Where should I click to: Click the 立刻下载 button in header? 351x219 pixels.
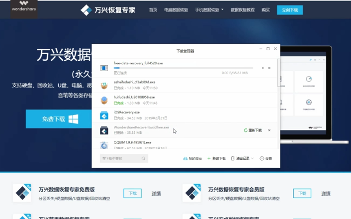click(x=290, y=10)
